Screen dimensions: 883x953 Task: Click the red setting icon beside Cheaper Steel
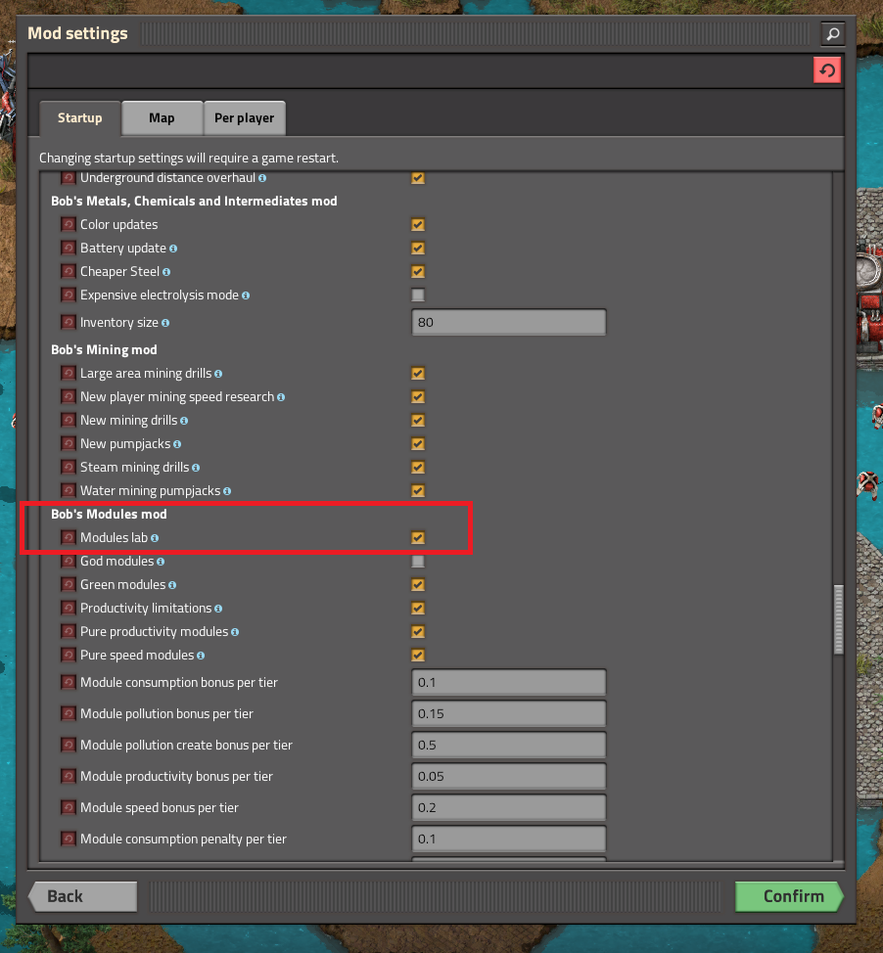tap(68, 271)
